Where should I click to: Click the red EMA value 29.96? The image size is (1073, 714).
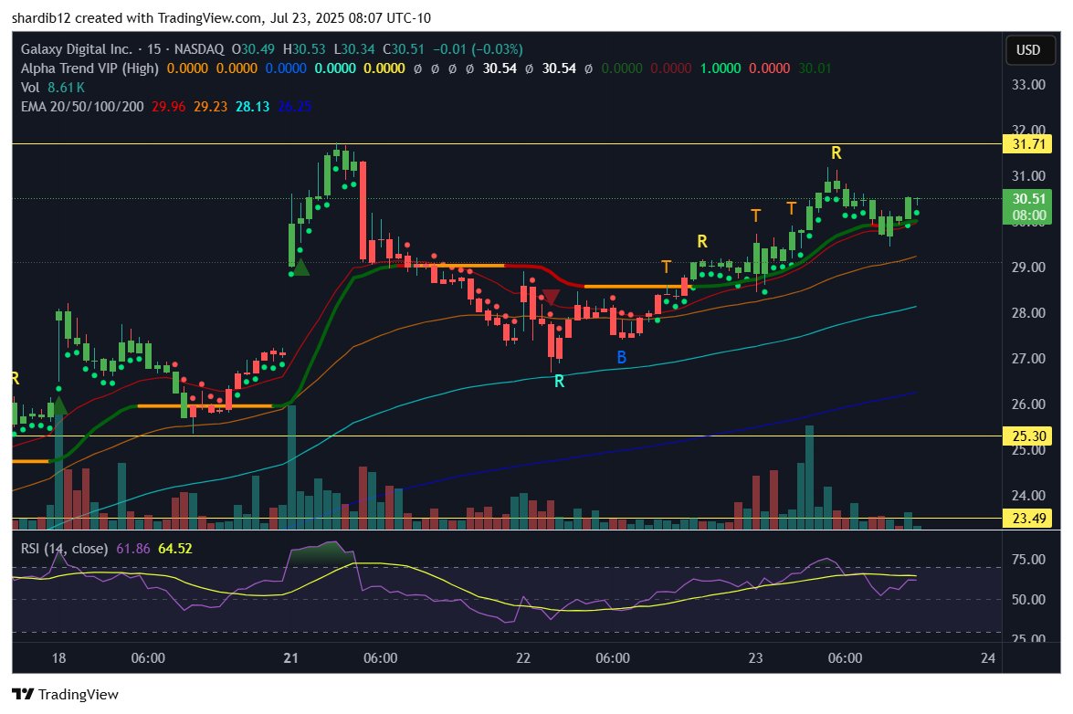tap(168, 107)
